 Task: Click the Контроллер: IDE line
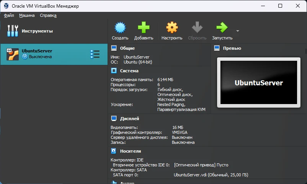pos(127,160)
